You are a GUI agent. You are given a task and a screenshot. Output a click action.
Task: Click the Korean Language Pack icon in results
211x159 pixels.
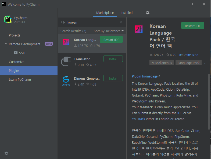66,42
